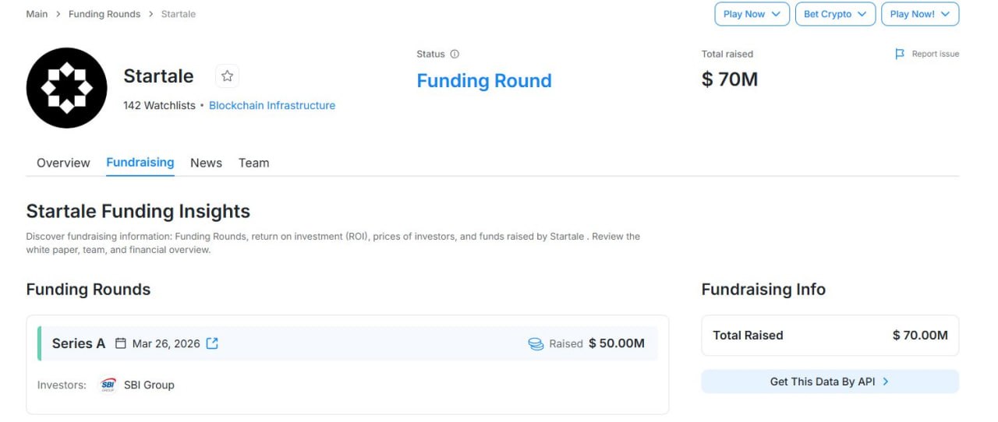The image size is (998, 422).
Task: Click the calendar icon beside Mar 26, 2026
Action: [120, 343]
